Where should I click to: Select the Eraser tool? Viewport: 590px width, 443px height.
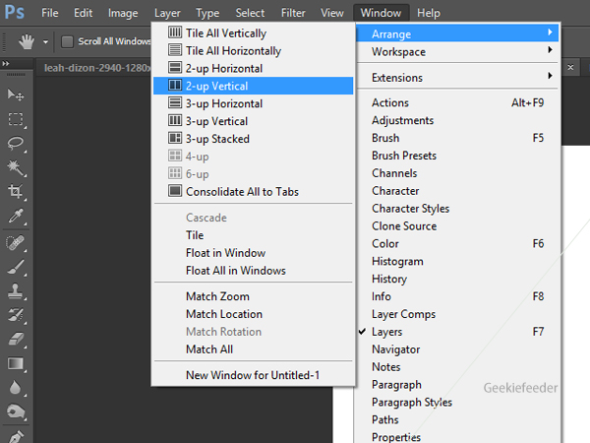tap(16, 340)
